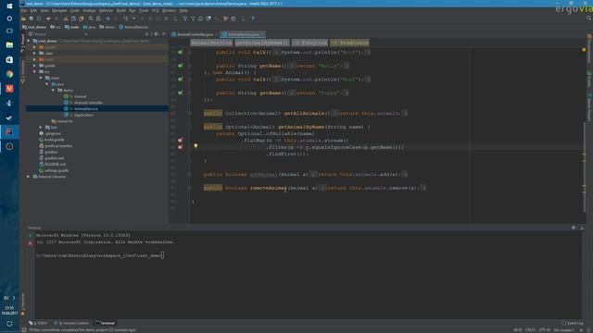
Task: Click the Copy toolbar icon
Action: (73, 18)
